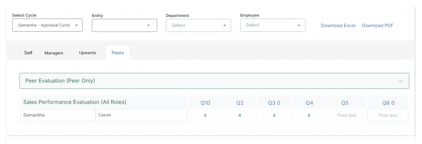The width and height of the screenshot is (422, 144).
Task: Switch to the Managers tab
Action: [54, 53]
